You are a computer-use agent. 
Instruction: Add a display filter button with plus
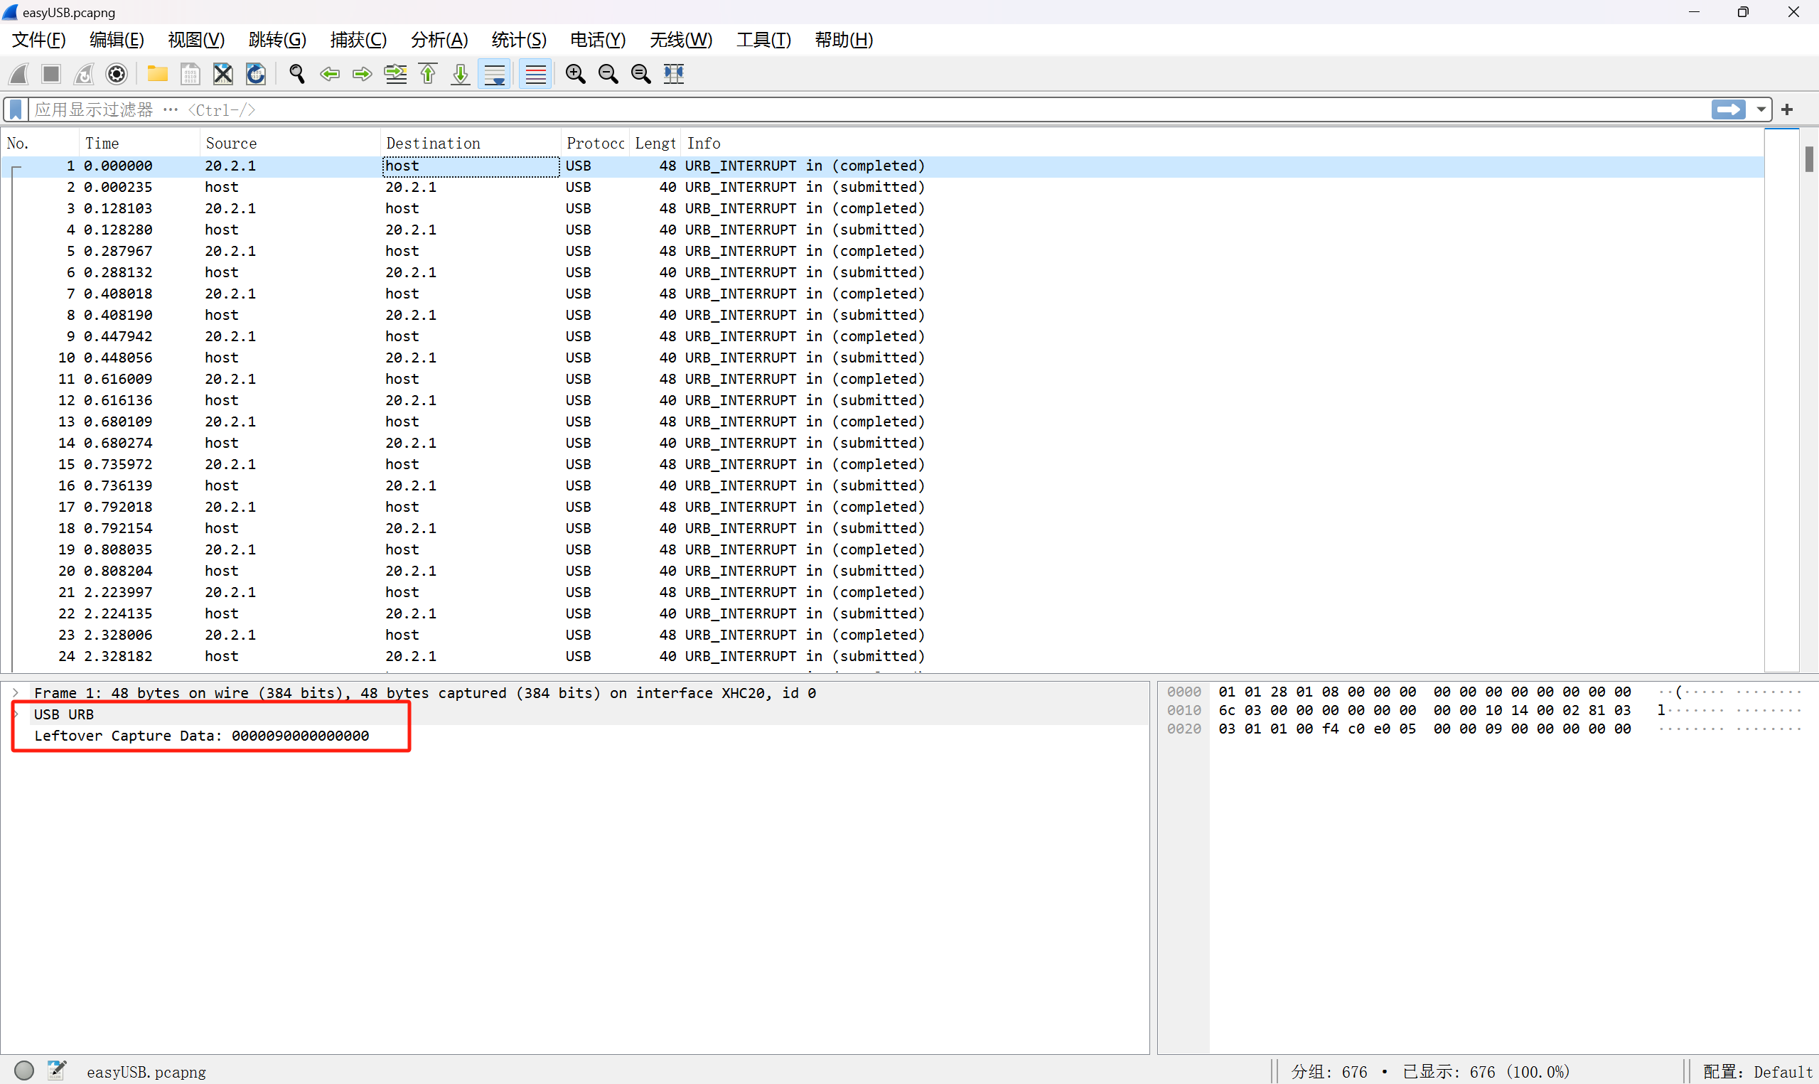(1787, 109)
